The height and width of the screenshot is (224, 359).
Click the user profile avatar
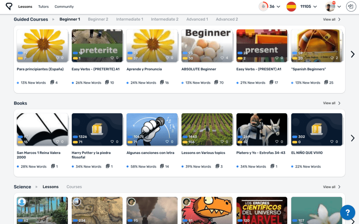(330, 6)
